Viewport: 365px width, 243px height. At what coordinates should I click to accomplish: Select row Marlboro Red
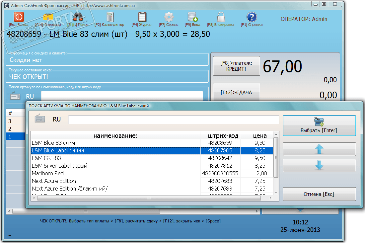pyautogui.click(x=152, y=173)
